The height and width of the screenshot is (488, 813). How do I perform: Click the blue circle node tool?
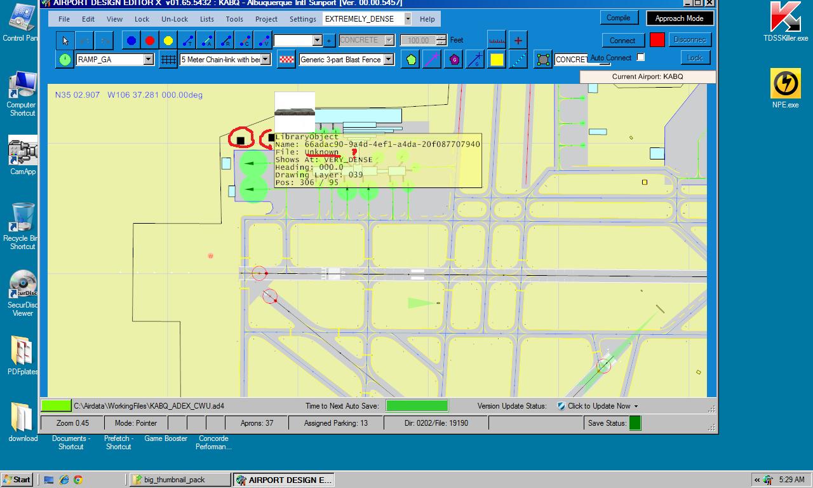[x=131, y=41]
